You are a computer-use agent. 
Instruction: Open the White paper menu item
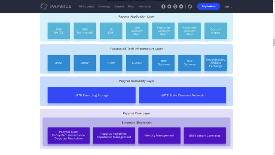tap(86, 6)
